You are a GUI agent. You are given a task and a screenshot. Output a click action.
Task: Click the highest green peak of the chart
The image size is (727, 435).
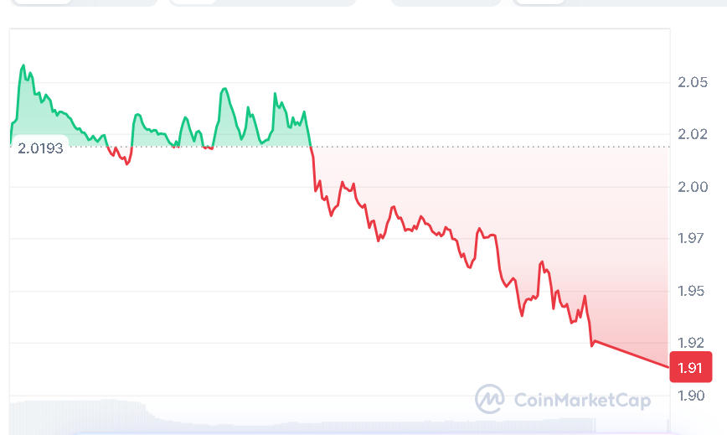[x=23, y=65]
